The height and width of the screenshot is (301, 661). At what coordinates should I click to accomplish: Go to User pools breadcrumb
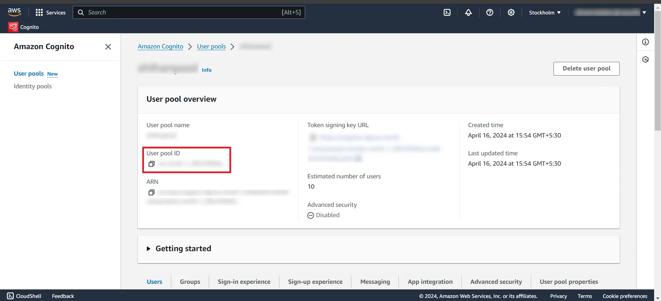[x=211, y=46]
